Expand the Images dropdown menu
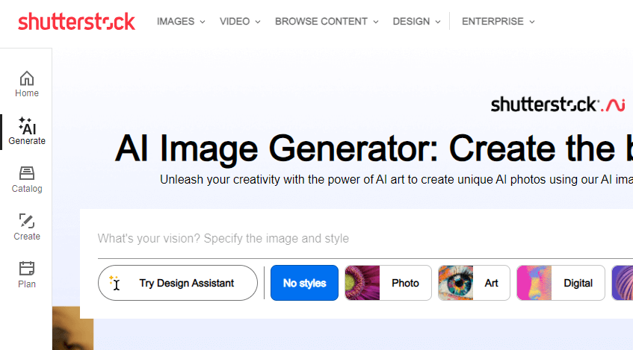 pos(181,22)
